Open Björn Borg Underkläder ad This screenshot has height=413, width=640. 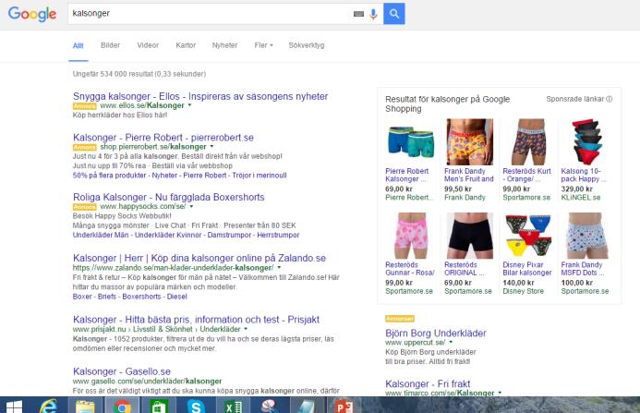(436, 333)
